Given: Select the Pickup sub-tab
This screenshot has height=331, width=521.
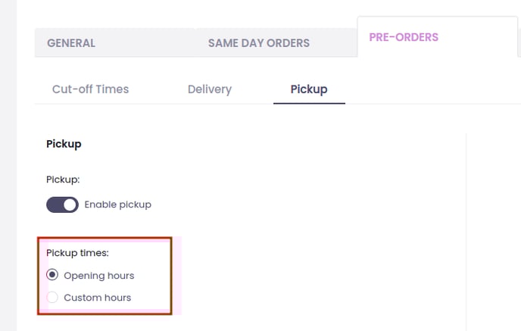Looking at the screenshot, I should tap(309, 89).
